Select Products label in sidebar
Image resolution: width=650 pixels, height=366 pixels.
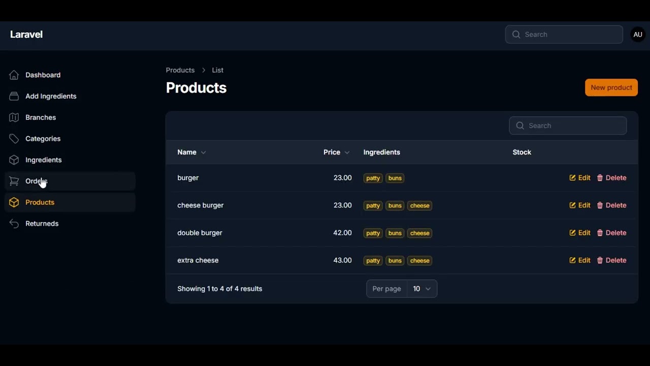(40, 202)
